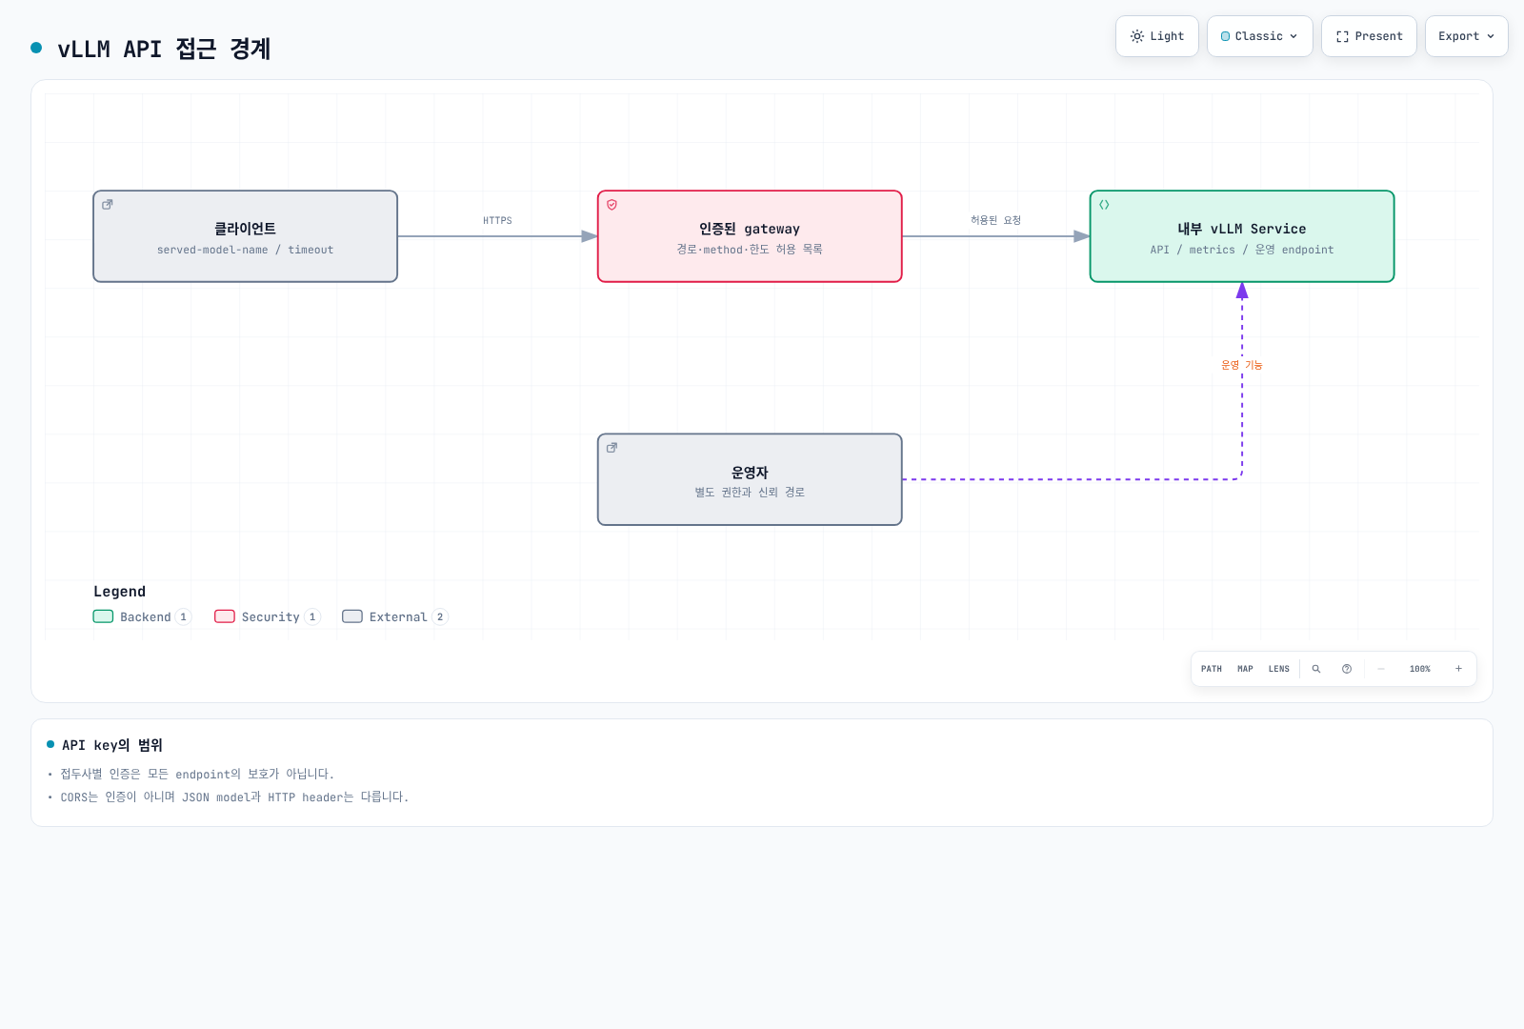Click the sun icon in Light button
This screenshot has width=1524, height=1029.
[x=1137, y=36]
